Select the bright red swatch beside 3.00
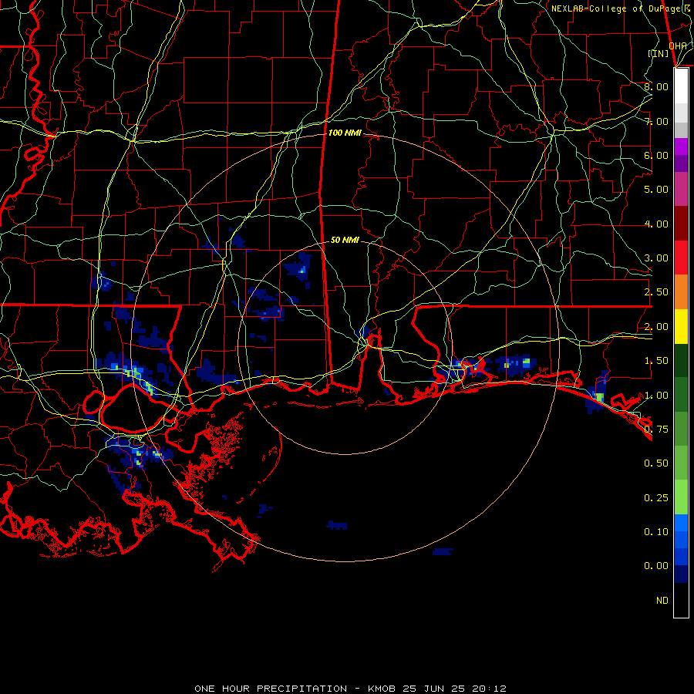This screenshot has height=694, width=694. coord(681,258)
